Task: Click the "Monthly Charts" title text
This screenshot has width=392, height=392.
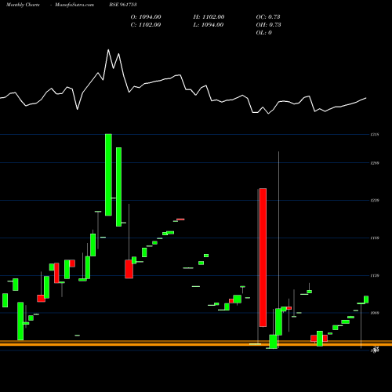Action: 23,5
